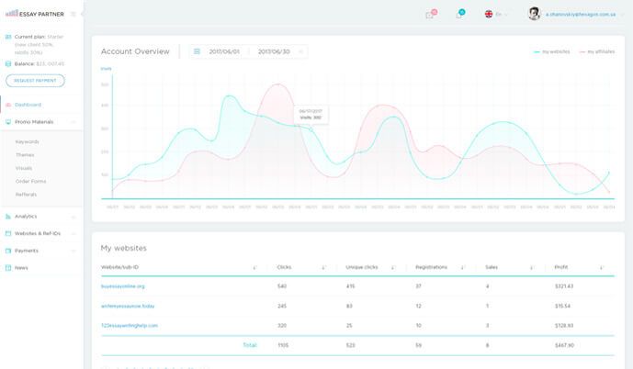Click the 540 clicks cell
Viewport: 633px width, 369px height.
pyautogui.click(x=282, y=286)
